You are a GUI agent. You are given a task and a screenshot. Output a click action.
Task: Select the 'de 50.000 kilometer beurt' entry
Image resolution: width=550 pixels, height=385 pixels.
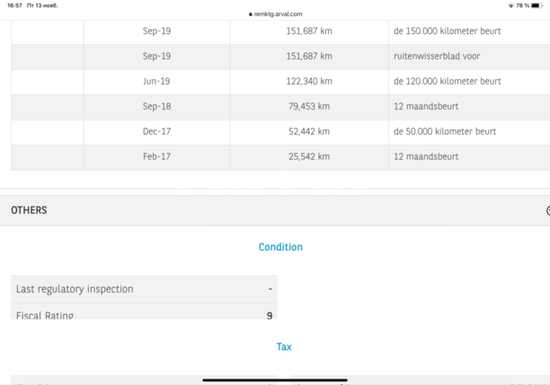click(444, 131)
